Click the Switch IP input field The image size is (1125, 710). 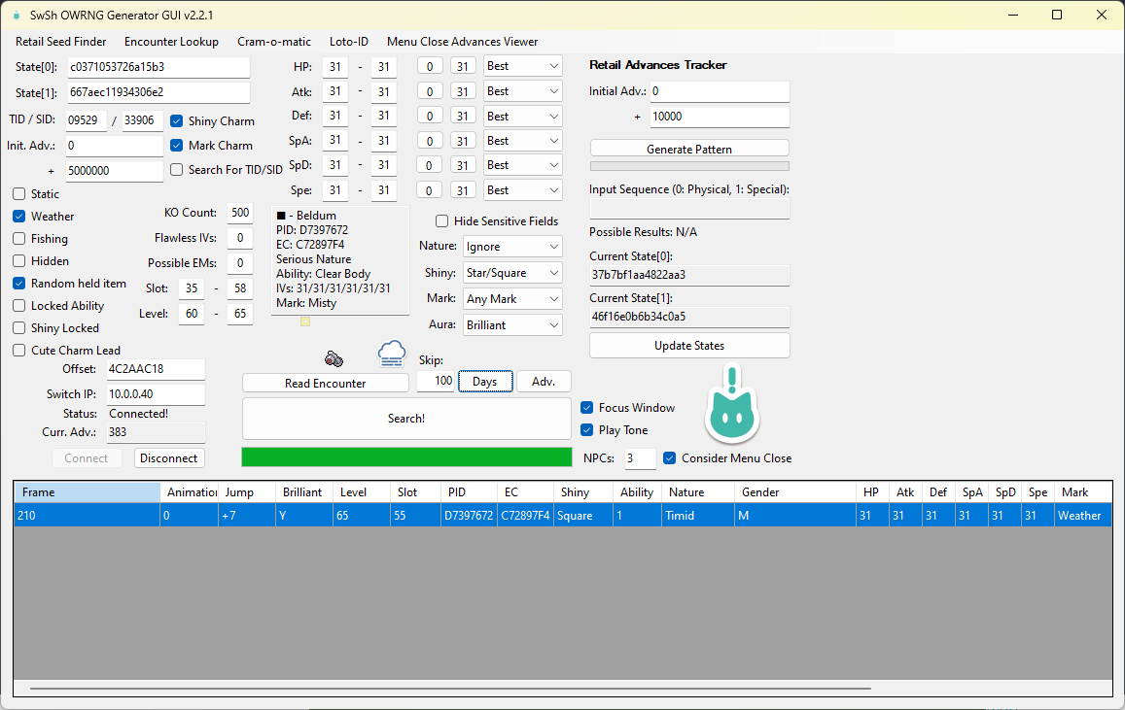tap(156, 394)
